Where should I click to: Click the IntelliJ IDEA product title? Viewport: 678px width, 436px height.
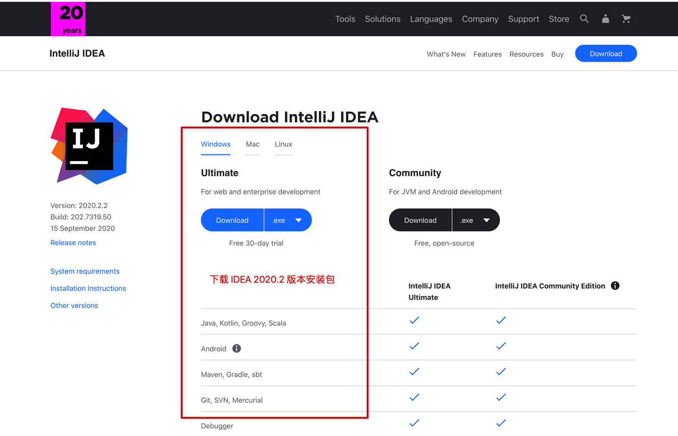[77, 53]
